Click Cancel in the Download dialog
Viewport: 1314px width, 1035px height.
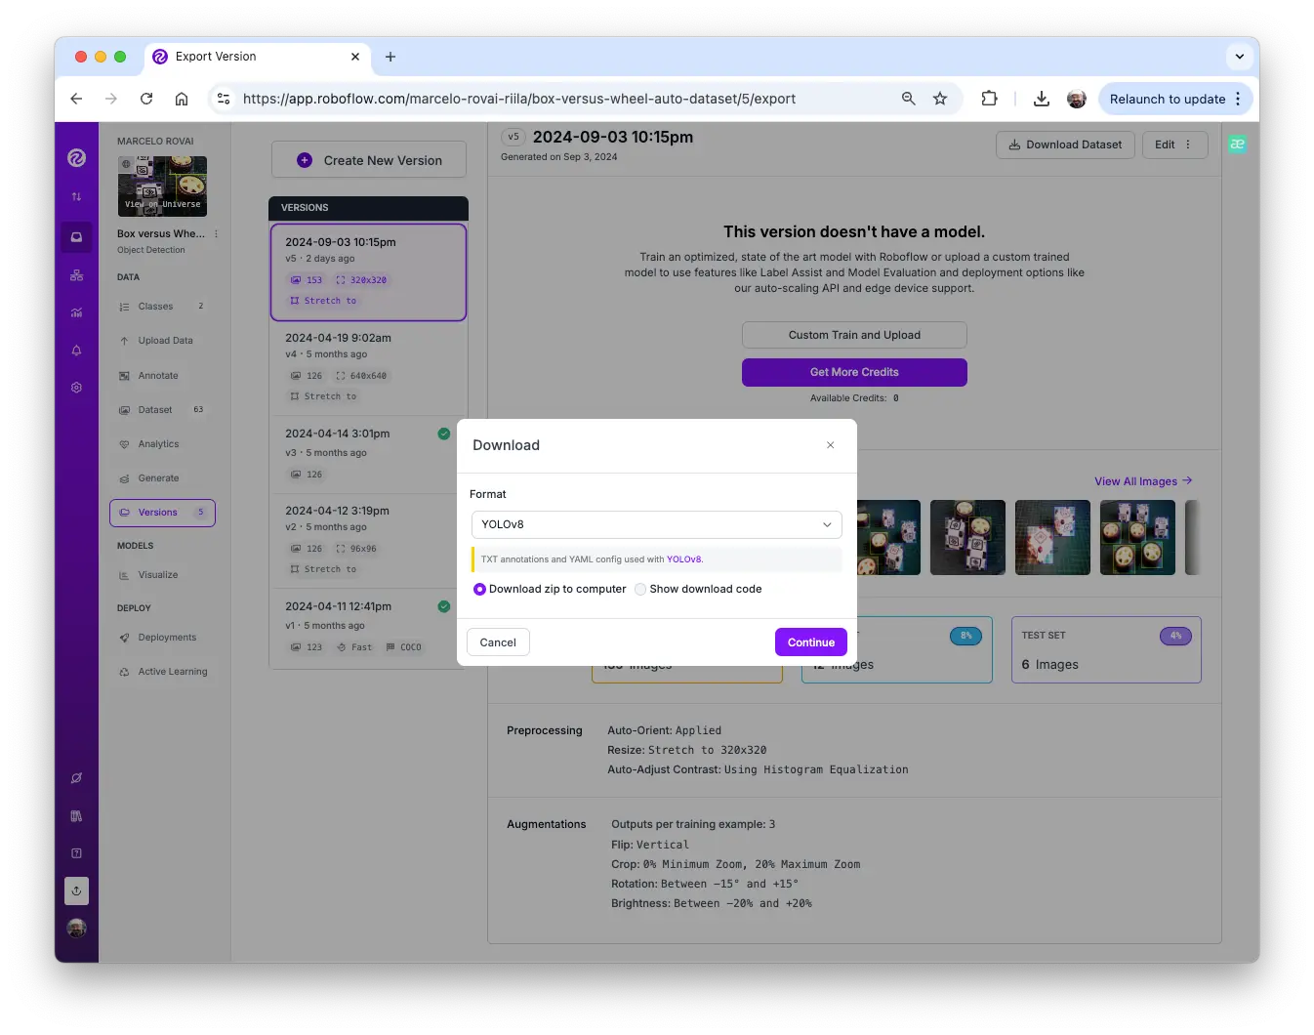coord(498,642)
